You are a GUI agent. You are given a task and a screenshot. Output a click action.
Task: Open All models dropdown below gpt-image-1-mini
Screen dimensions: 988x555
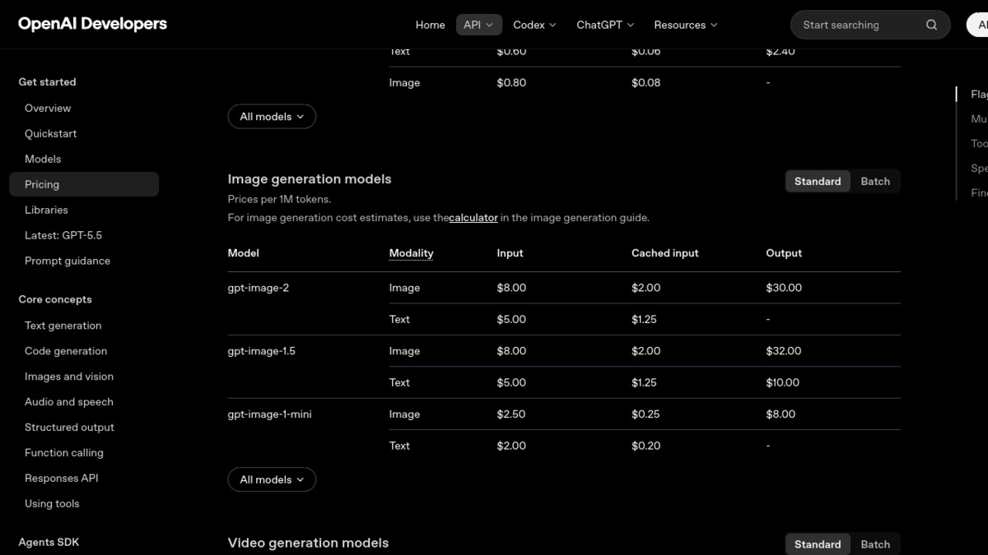point(272,479)
